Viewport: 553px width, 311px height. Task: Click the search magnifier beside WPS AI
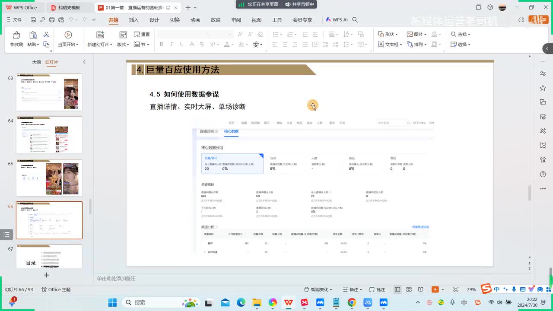355,20
